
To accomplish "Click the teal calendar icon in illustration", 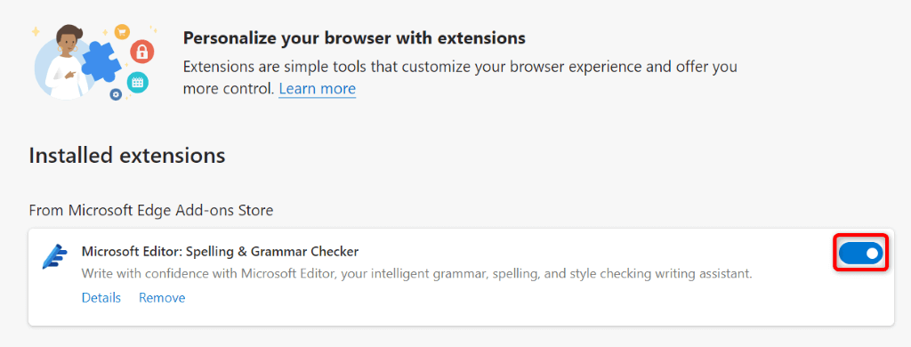I will (138, 83).
